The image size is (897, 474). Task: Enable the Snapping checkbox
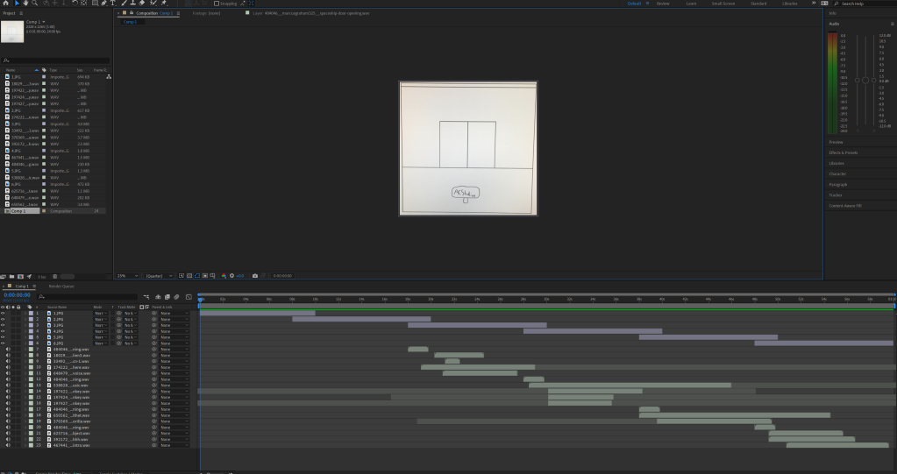click(x=217, y=4)
